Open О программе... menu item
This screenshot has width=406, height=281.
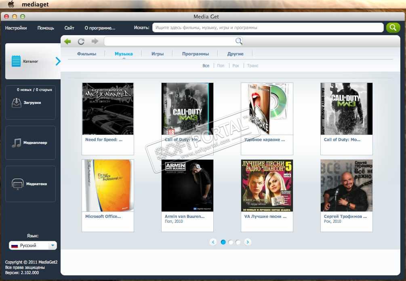(100, 28)
